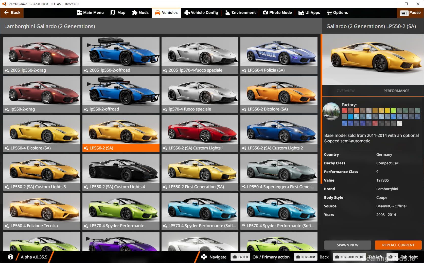Click config icon beside lp550-2-offroad label
Viewport: 424px width, 263px height.
tap(86, 109)
